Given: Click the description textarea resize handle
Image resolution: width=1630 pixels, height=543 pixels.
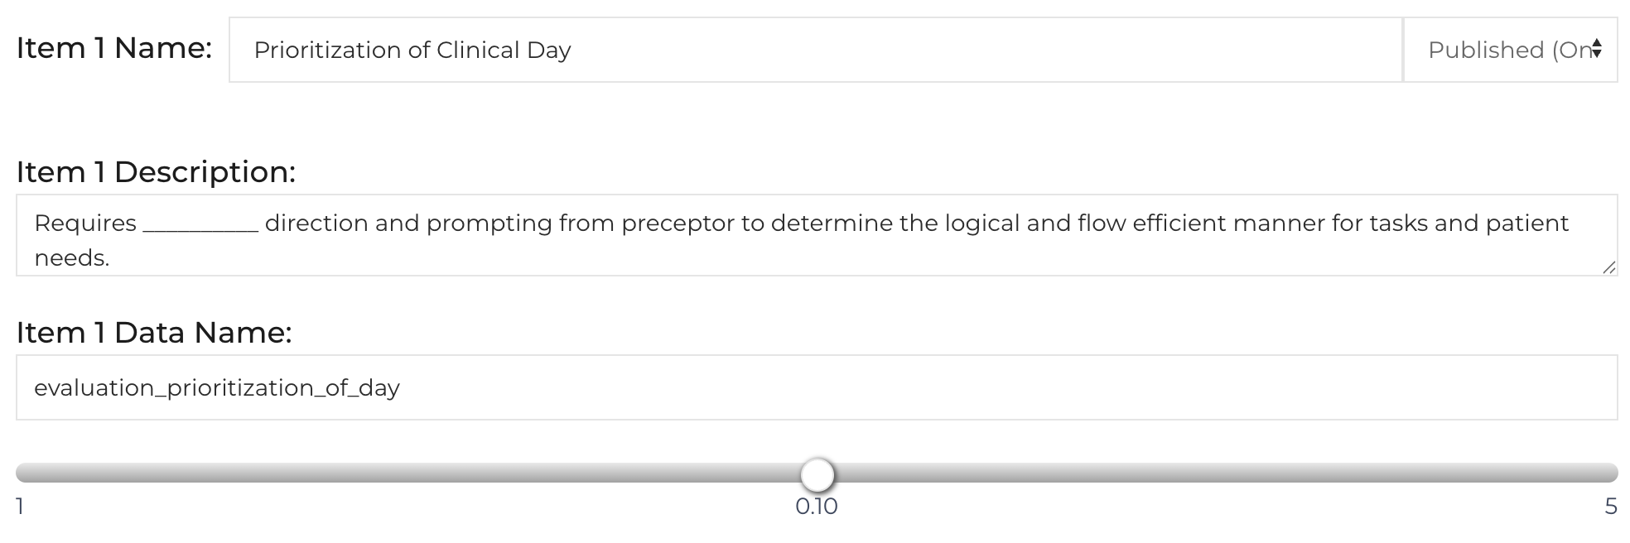Looking at the screenshot, I should (1608, 267).
